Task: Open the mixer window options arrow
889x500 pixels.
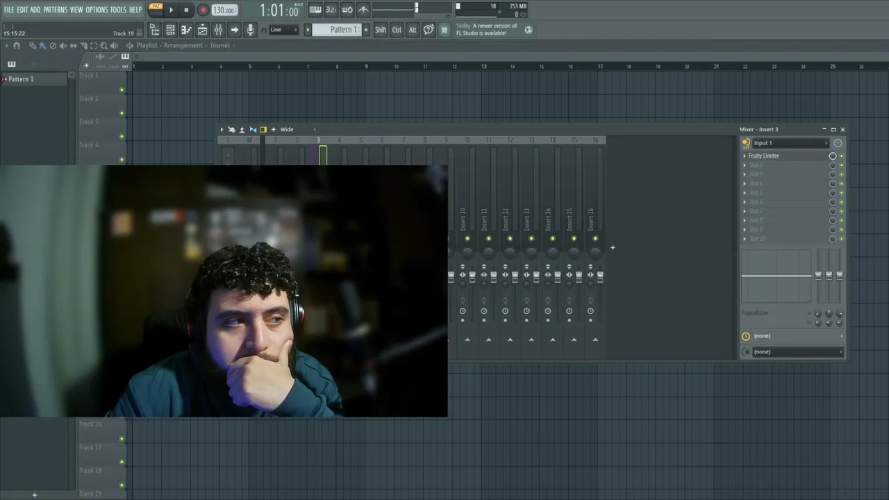Action: pos(222,130)
